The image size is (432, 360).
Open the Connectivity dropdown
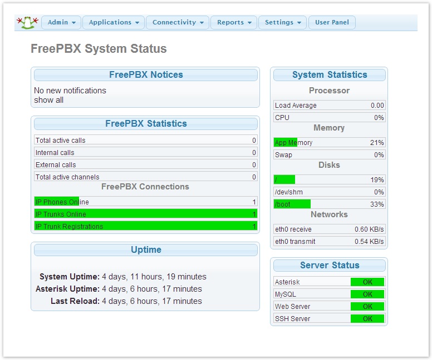click(x=178, y=22)
